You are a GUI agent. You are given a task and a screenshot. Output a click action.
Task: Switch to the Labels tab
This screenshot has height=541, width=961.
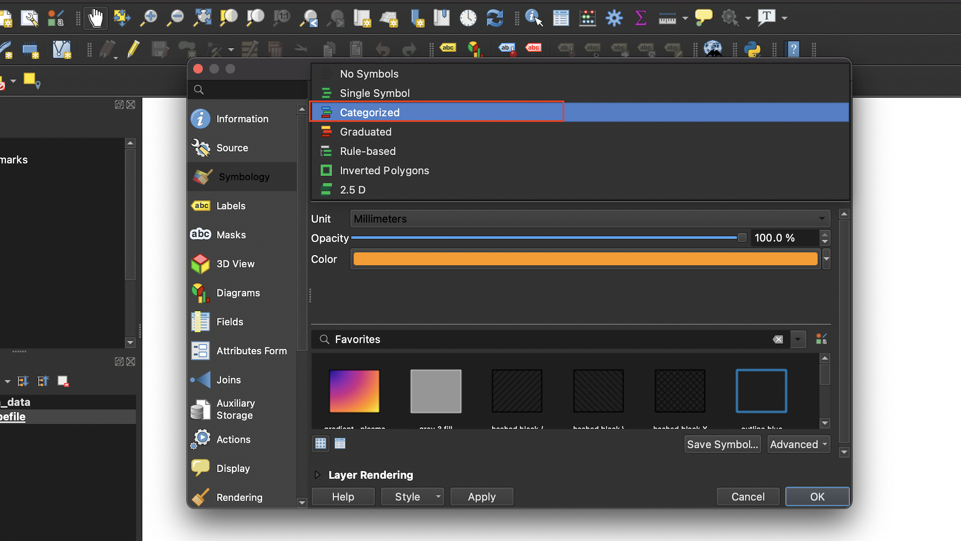231,206
